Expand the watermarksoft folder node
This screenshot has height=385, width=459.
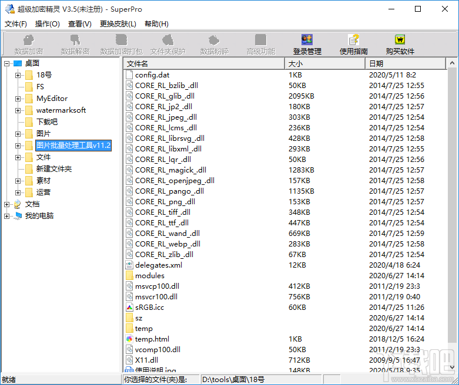click(x=18, y=110)
